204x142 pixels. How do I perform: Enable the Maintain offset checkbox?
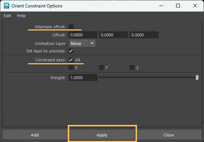point(71,27)
